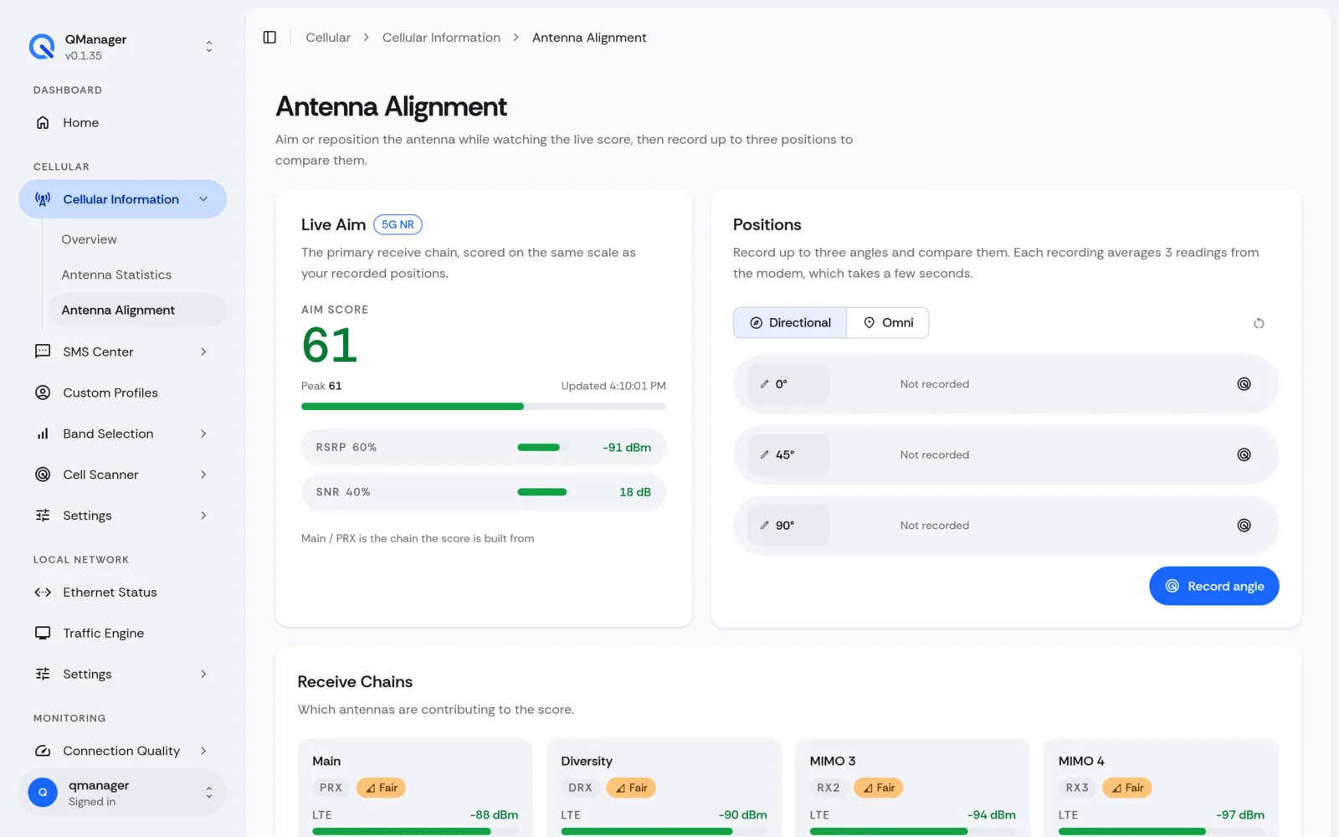Viewport: 1339px width, 837px height.
Task: Navigate to Cellular breadcrumb link
Action: click(x=328, y=38)
